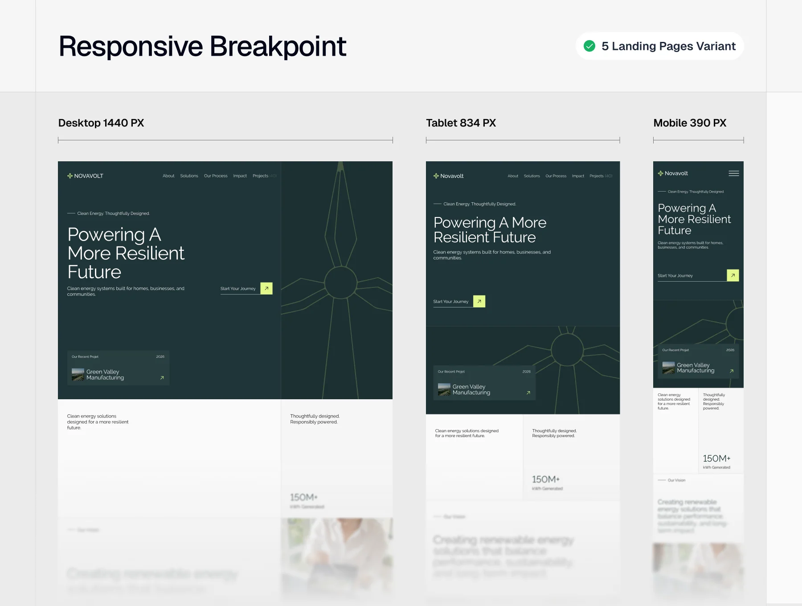This screenshot has width=802, height=606.
Task: Open Our Process in tablet navigation
Action: pos(556,176)
